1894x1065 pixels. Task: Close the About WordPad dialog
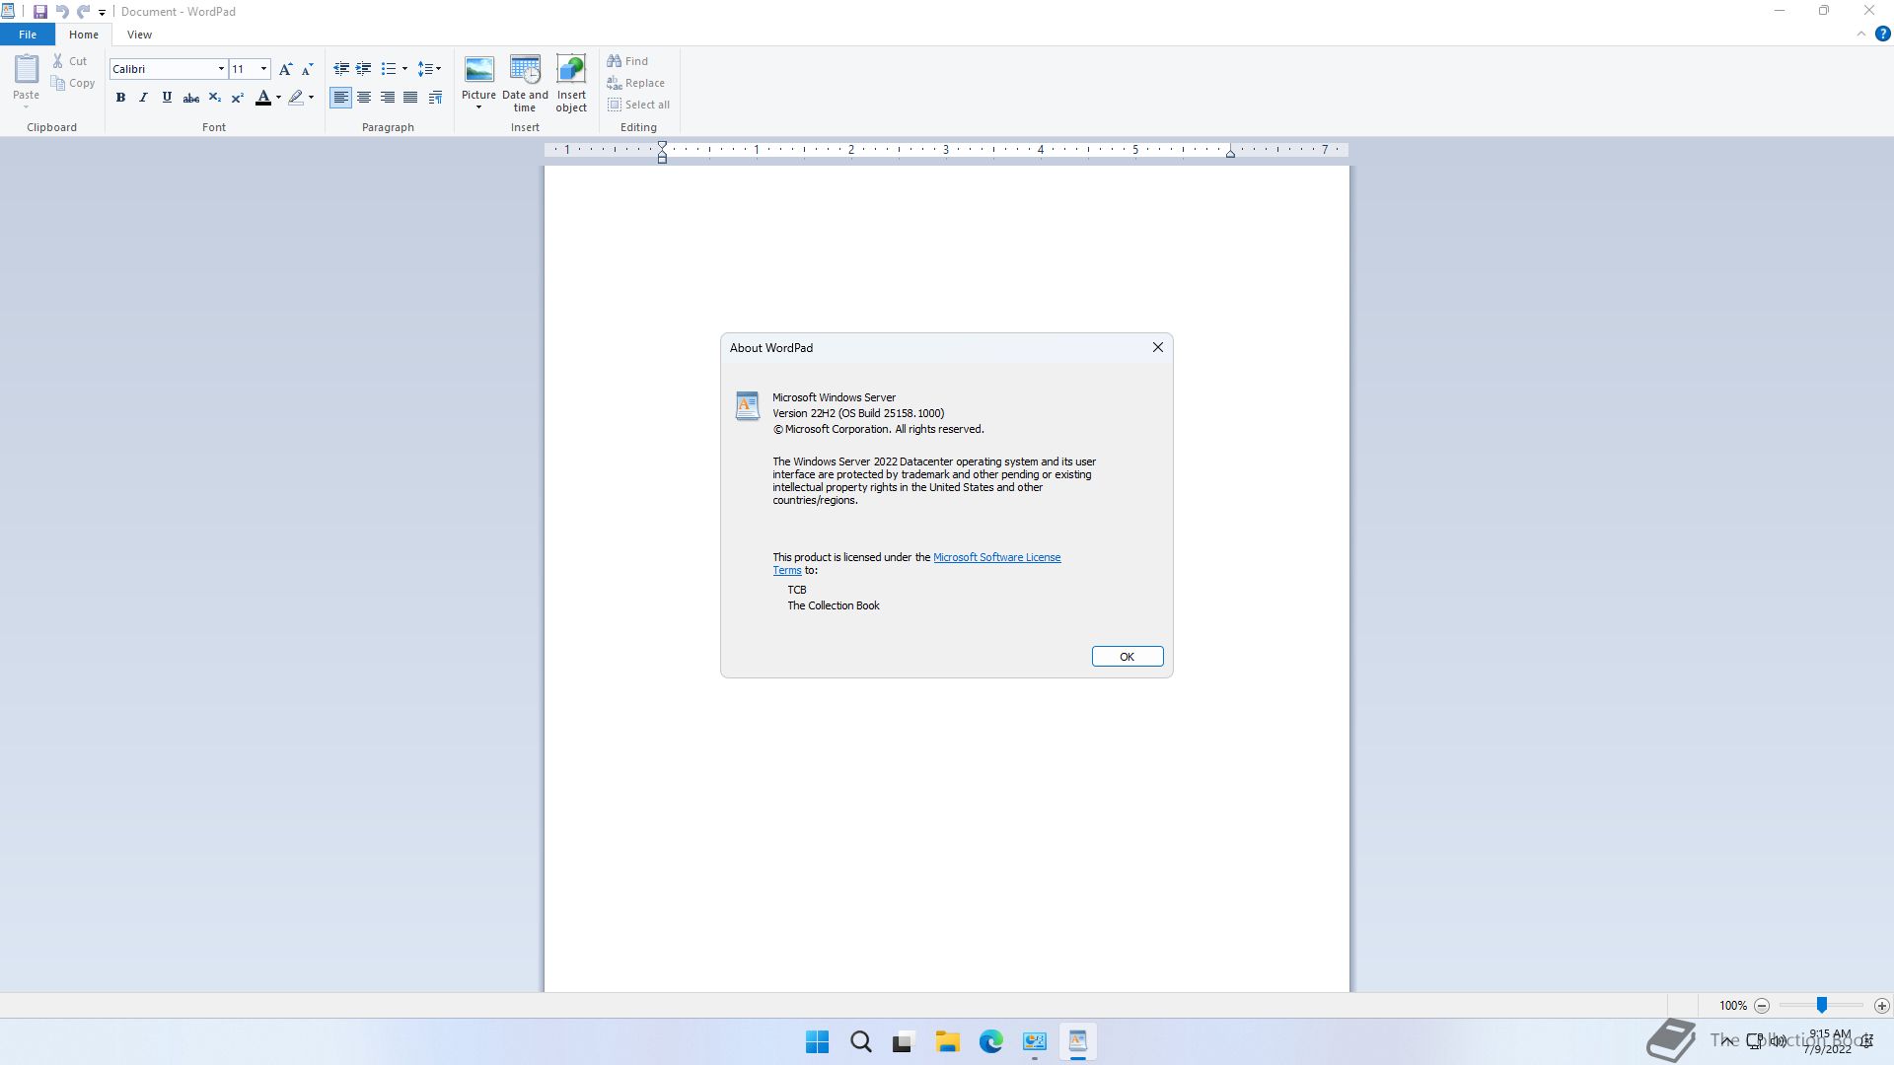coord(1158,347)
